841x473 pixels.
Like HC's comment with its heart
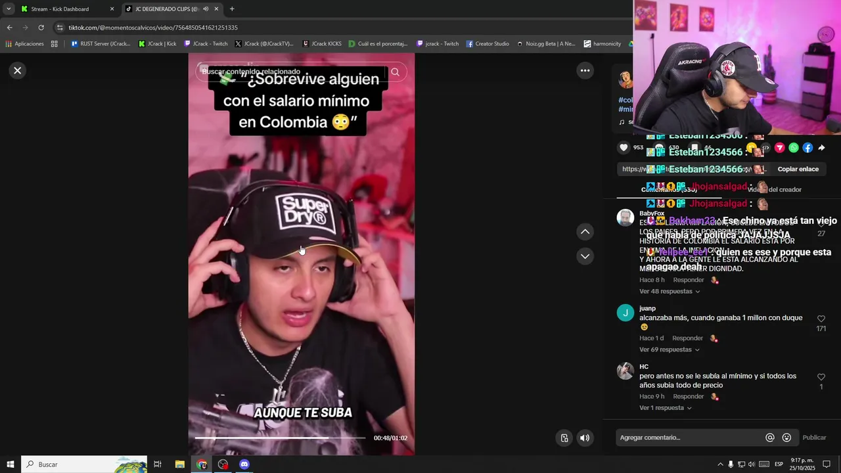(x=821, y=377)
